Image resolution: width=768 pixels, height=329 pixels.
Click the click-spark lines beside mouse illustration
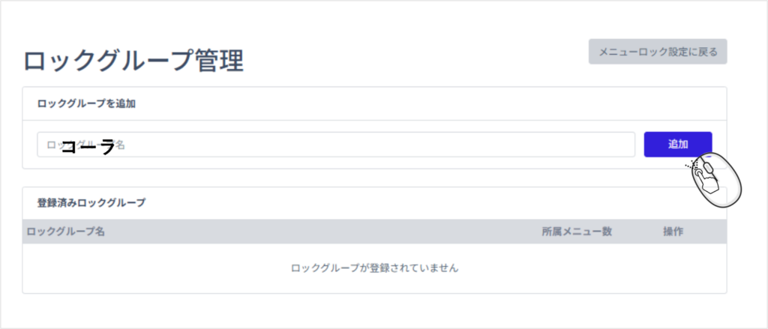pyautogui.click(x=690, y=163)
